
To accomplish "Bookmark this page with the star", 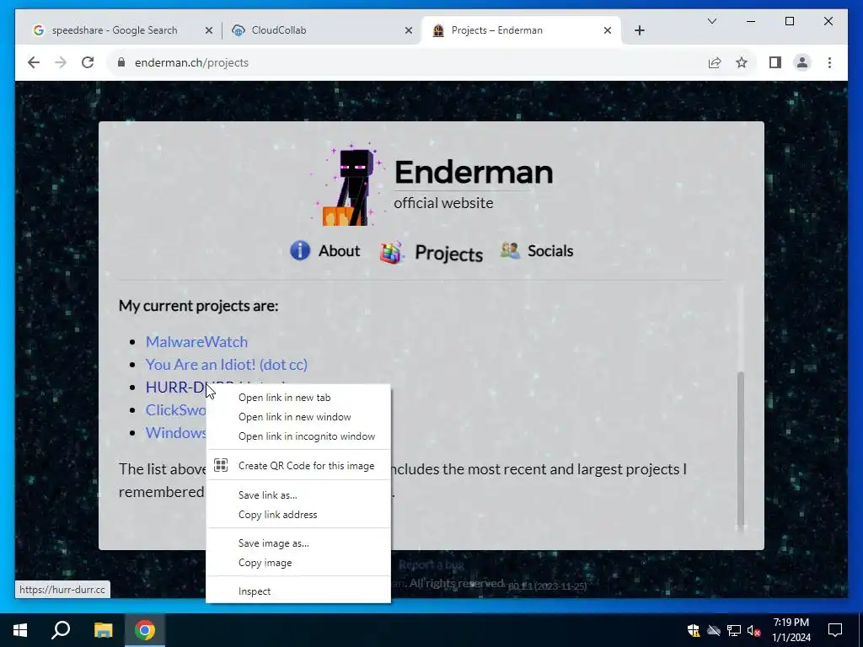I will [x=742, y=62].
